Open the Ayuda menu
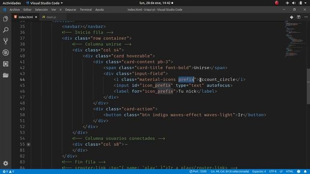Image resolution: width=310 pixels, height=174 pixels. pos(99,10)
